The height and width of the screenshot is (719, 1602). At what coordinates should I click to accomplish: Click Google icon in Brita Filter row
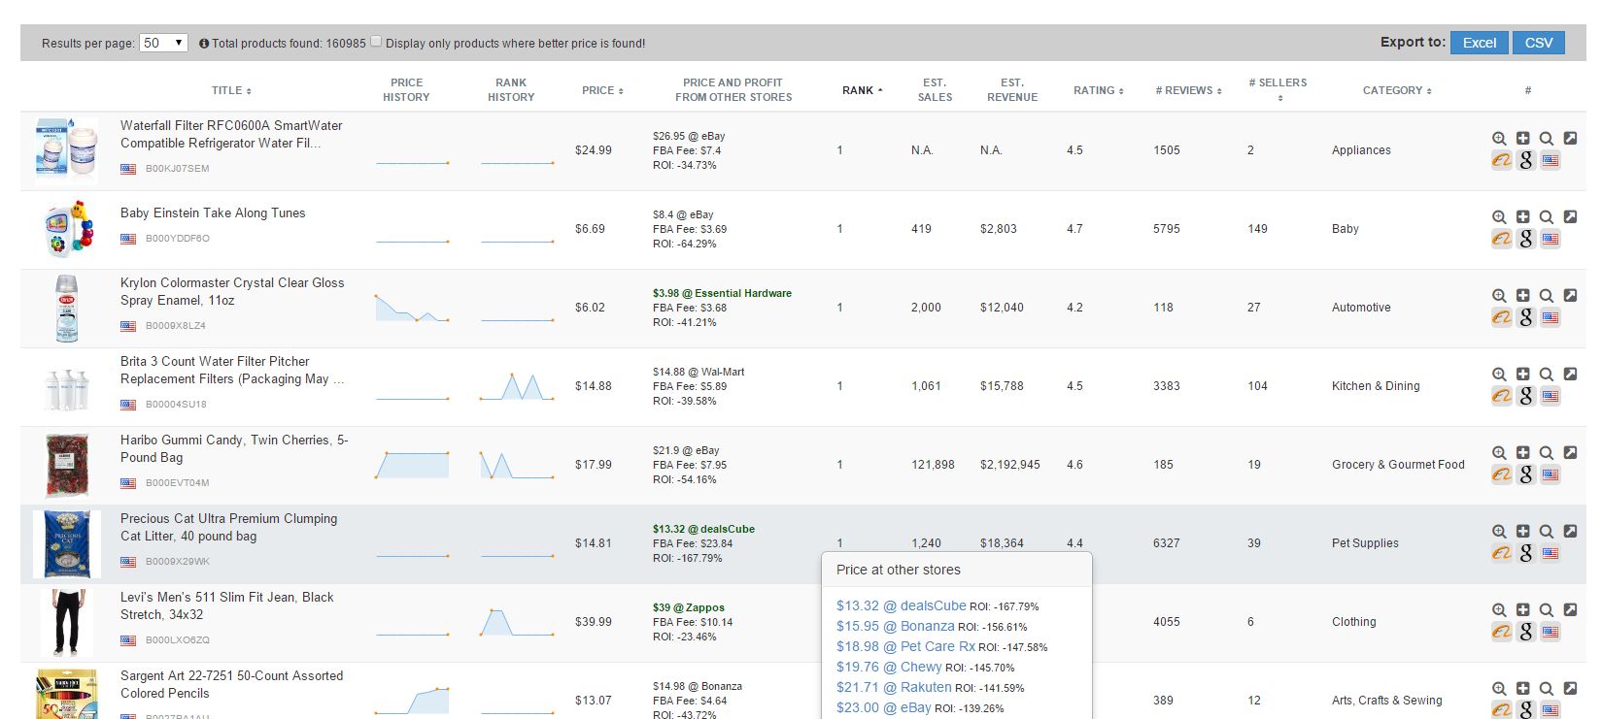(1526, 396)
